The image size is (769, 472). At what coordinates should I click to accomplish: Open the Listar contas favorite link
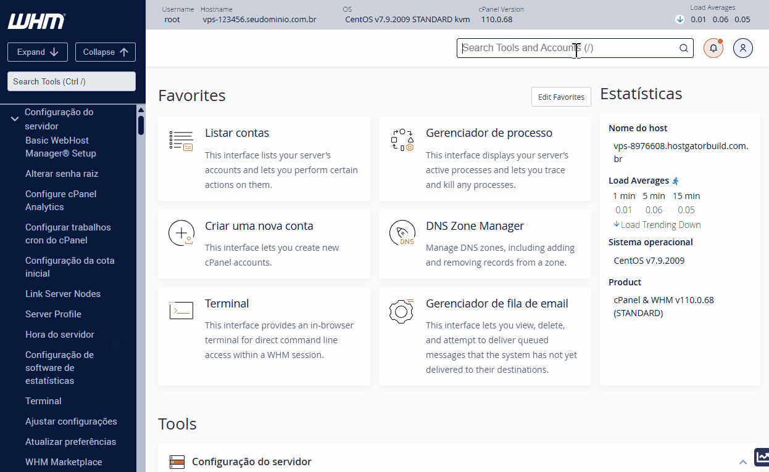tap(237, 133)
